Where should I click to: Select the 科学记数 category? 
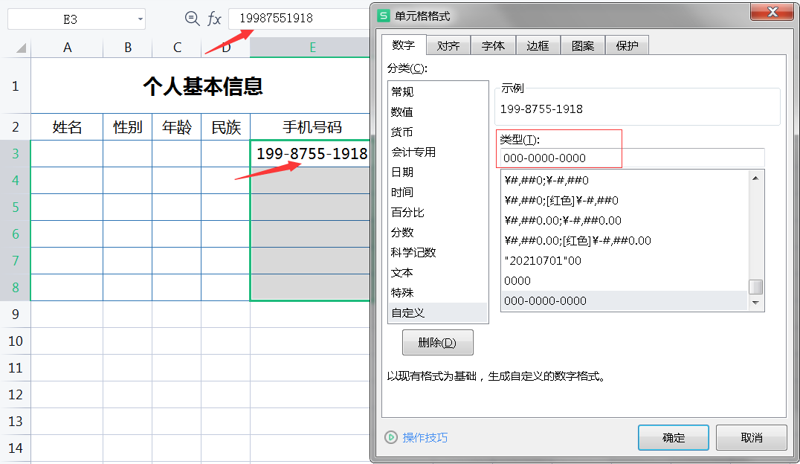(x=438, y=253)
